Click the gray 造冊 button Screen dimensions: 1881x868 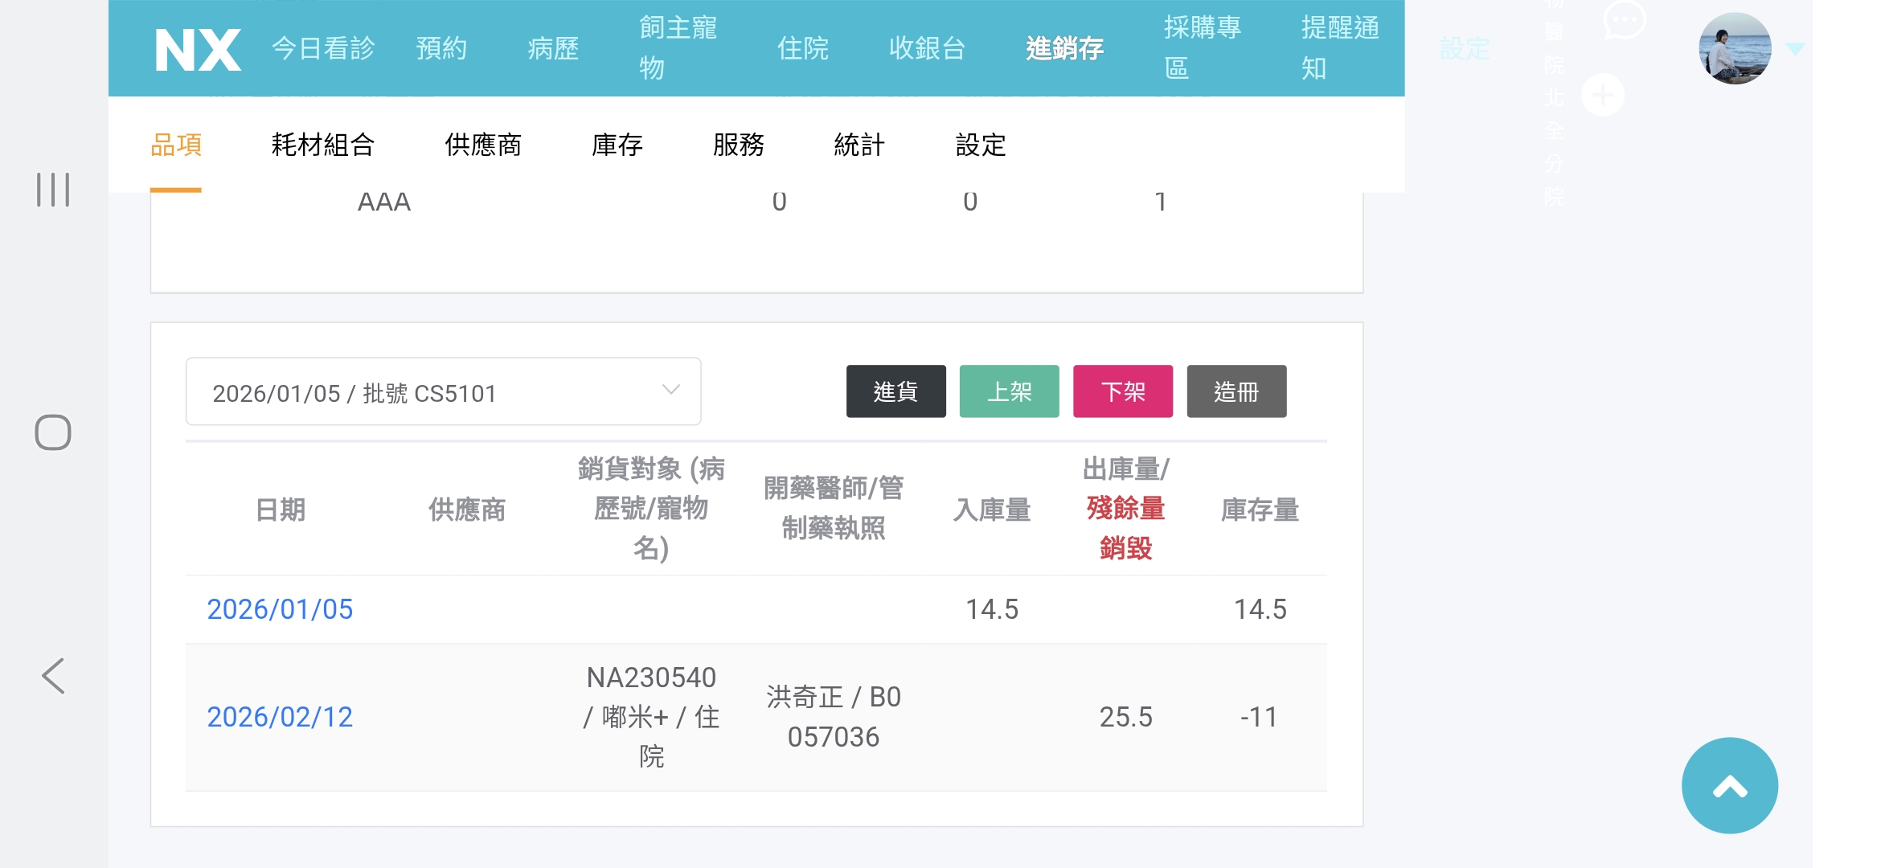point(1236,392)
